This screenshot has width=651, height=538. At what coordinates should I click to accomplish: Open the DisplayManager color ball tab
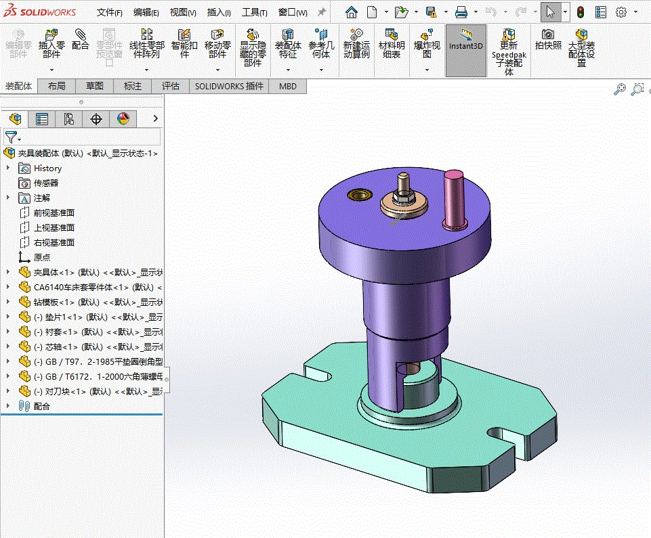[123, 119]
